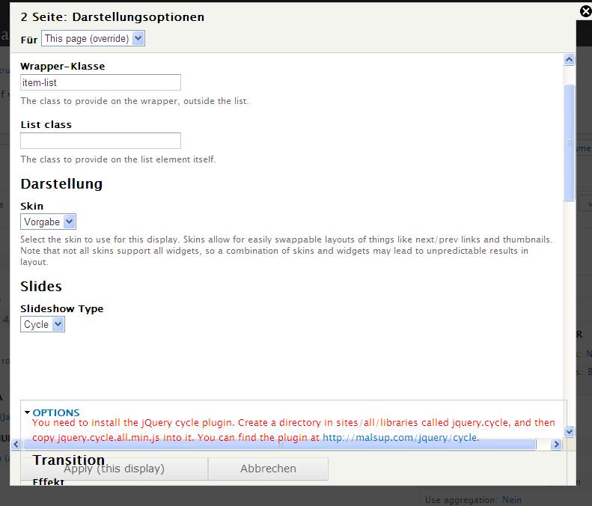Click the Darstellungsoptionen dialog title

[x=112, y=16]
